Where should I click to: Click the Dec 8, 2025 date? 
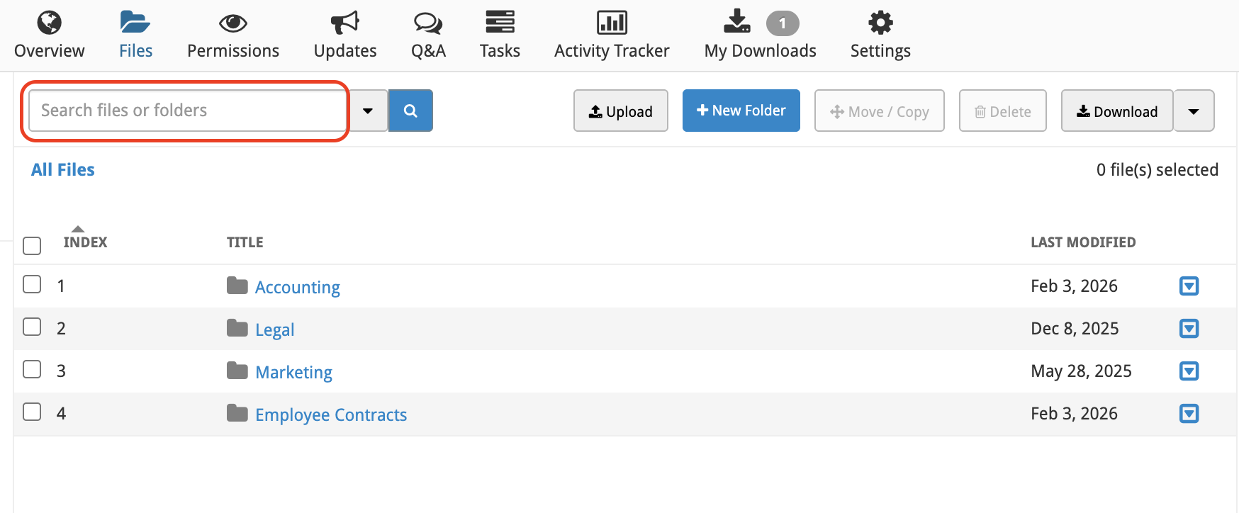pos(1075,328)
